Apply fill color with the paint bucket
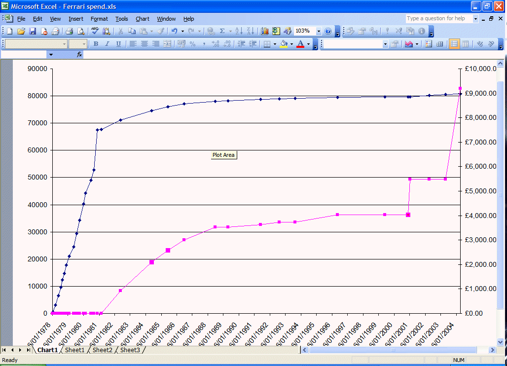 coord(284,44)
